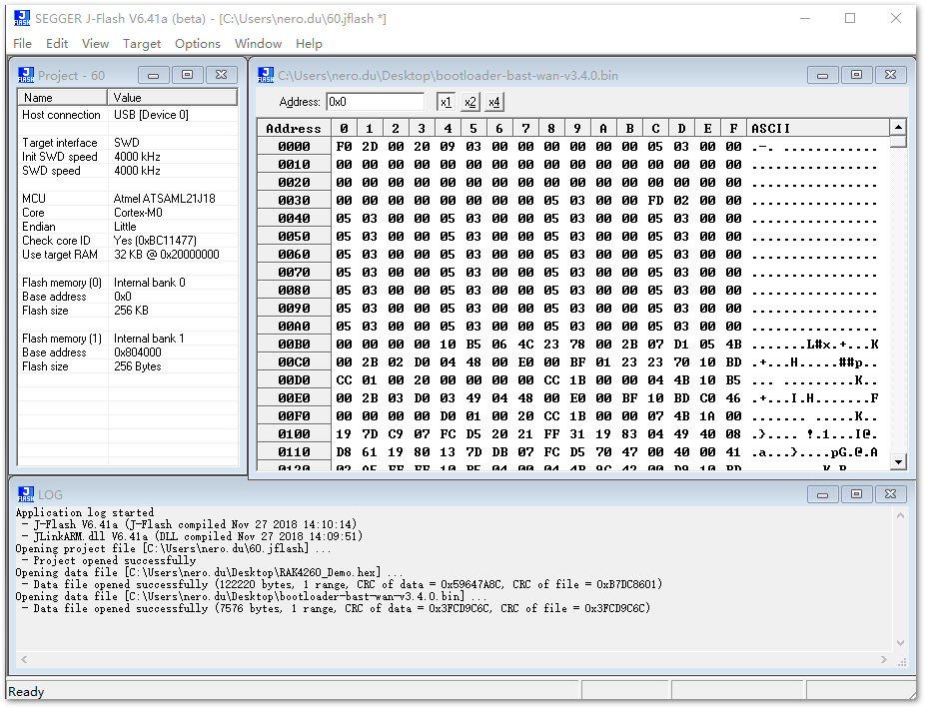Image resolution: width=925 pixels, height=708 pixels.
Task: Maximize the LOG panel
Action: point(856,494)
